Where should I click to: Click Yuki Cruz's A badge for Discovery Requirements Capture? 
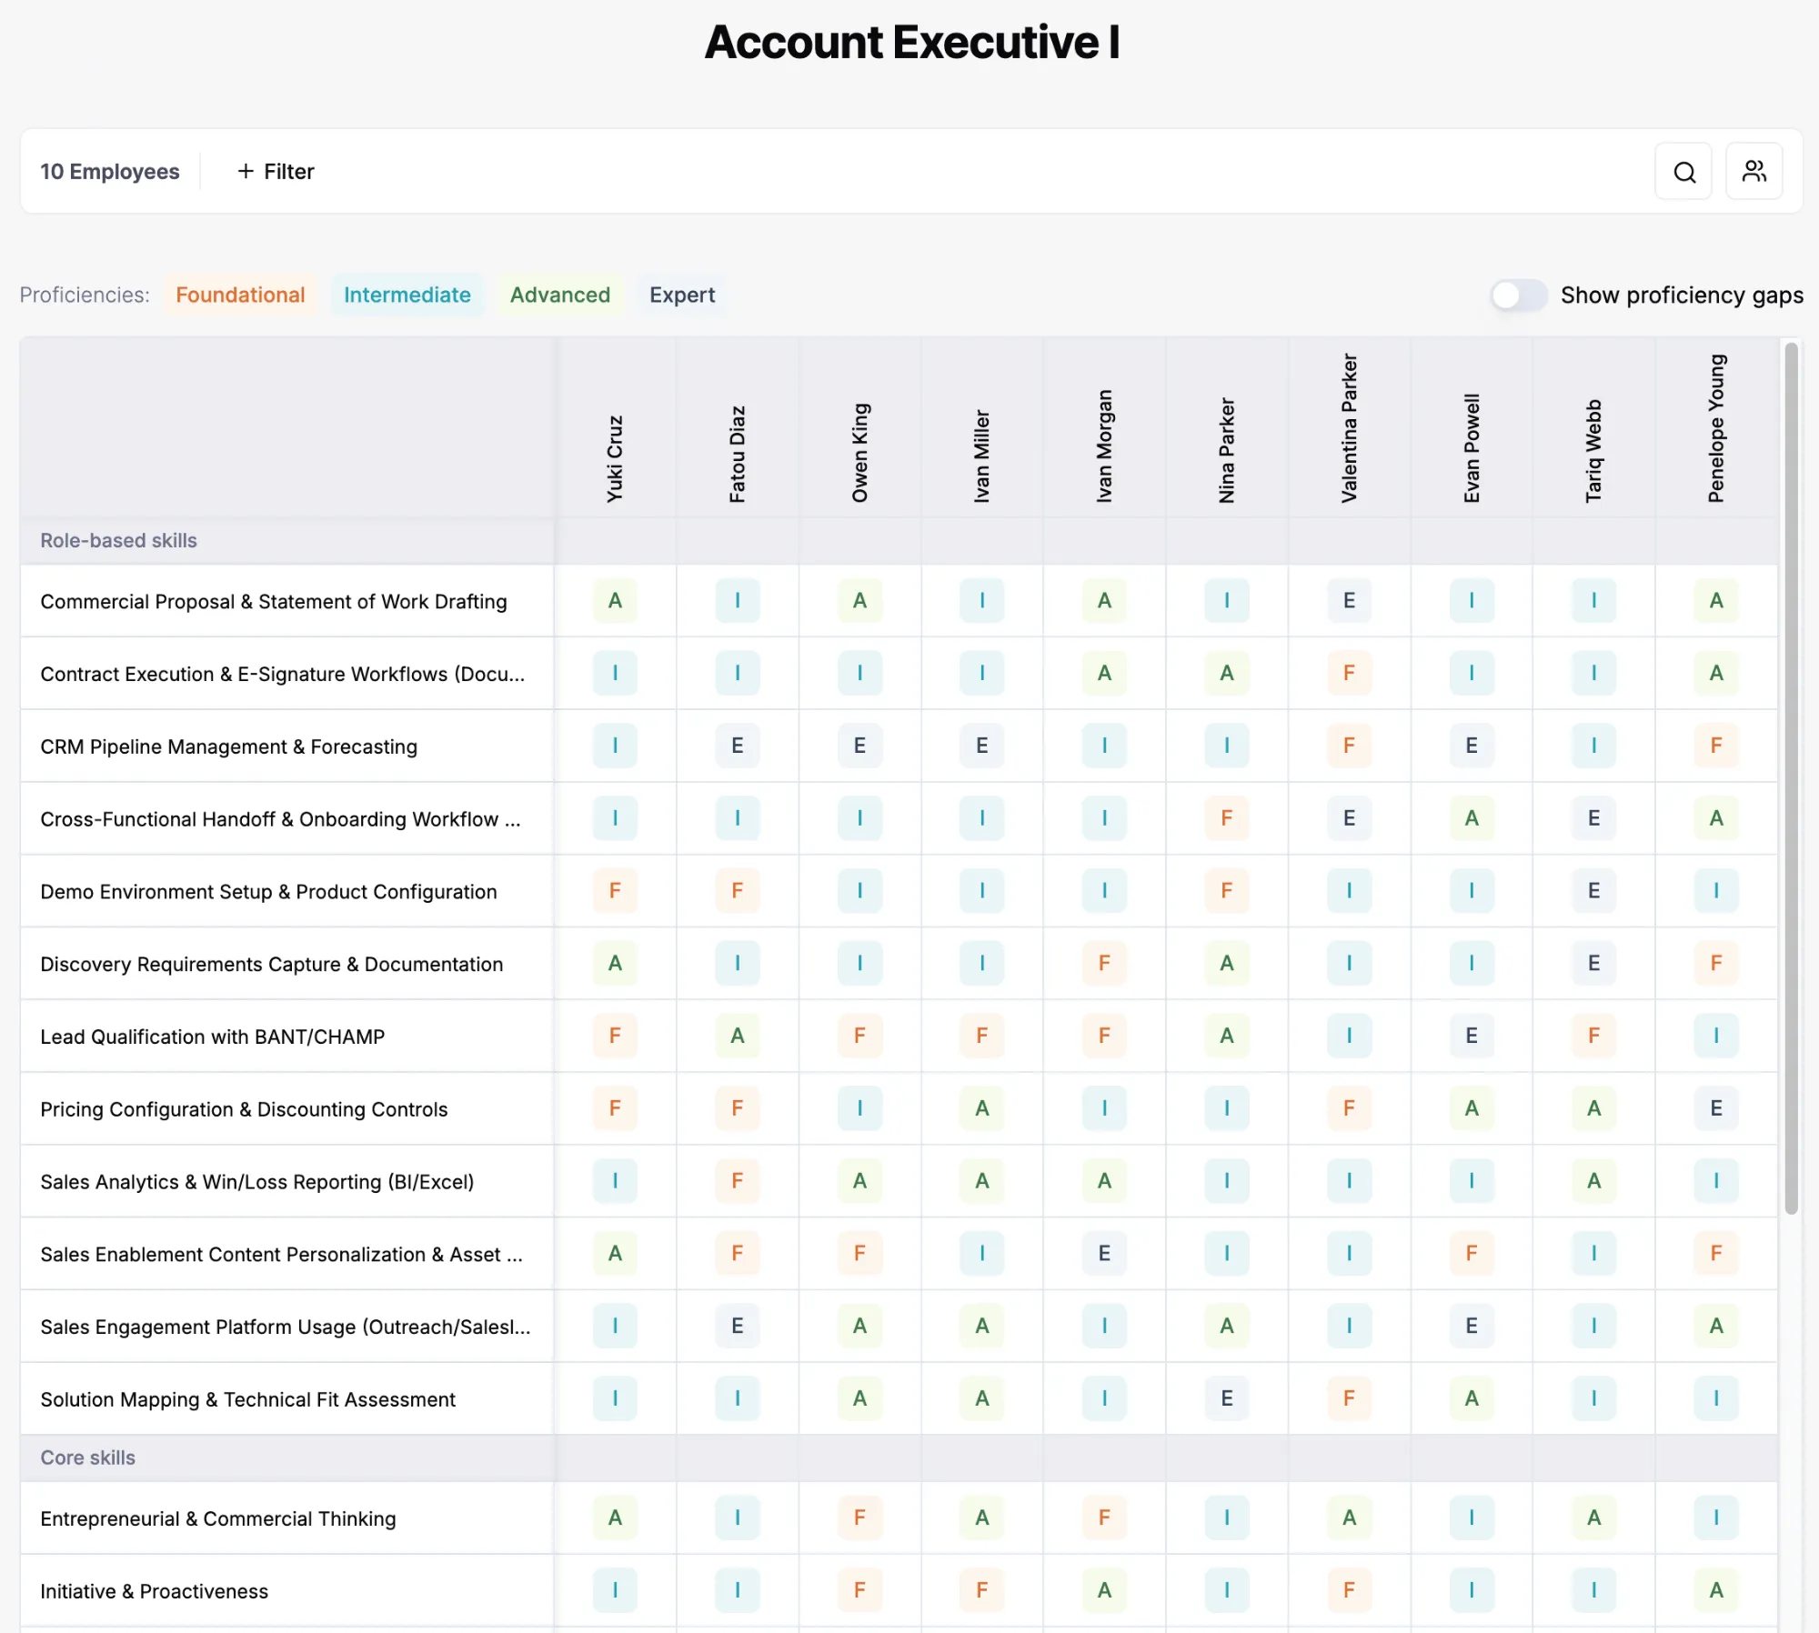click(615, 964)
